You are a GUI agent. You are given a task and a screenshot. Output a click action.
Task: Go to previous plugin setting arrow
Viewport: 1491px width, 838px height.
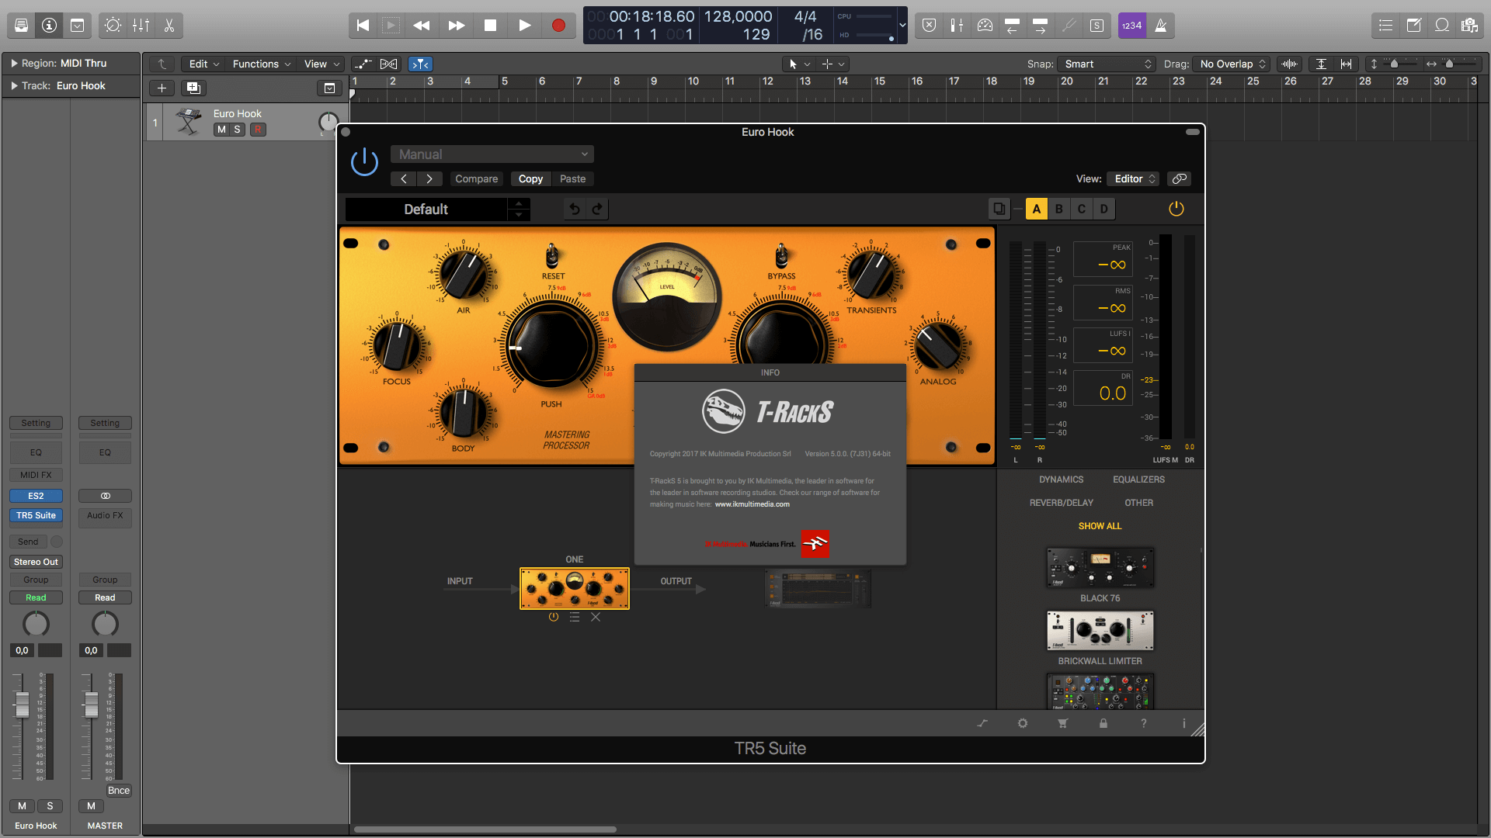[x=403, y=178]
